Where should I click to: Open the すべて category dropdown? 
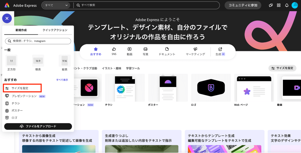(56, 5)
